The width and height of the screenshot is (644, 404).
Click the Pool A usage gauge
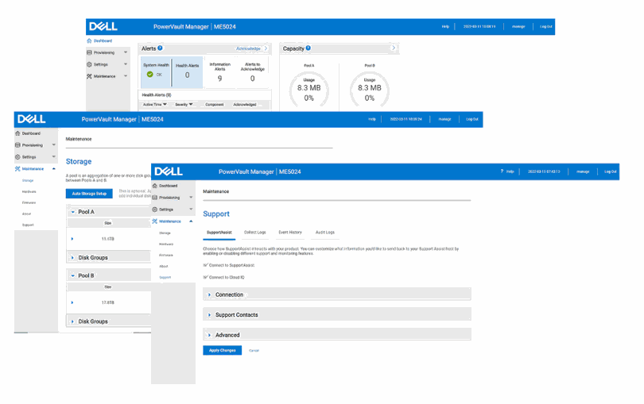click(308, 90)
